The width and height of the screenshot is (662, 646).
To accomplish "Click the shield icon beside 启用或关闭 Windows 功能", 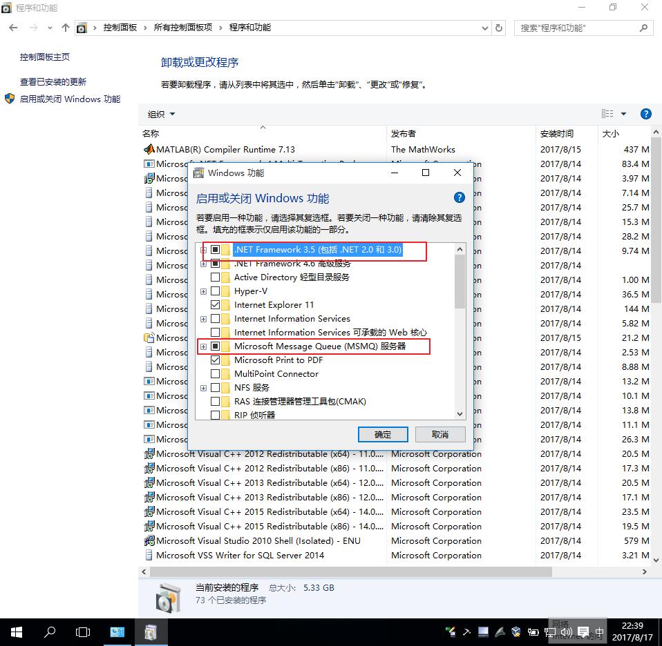I will pos(9,98).
